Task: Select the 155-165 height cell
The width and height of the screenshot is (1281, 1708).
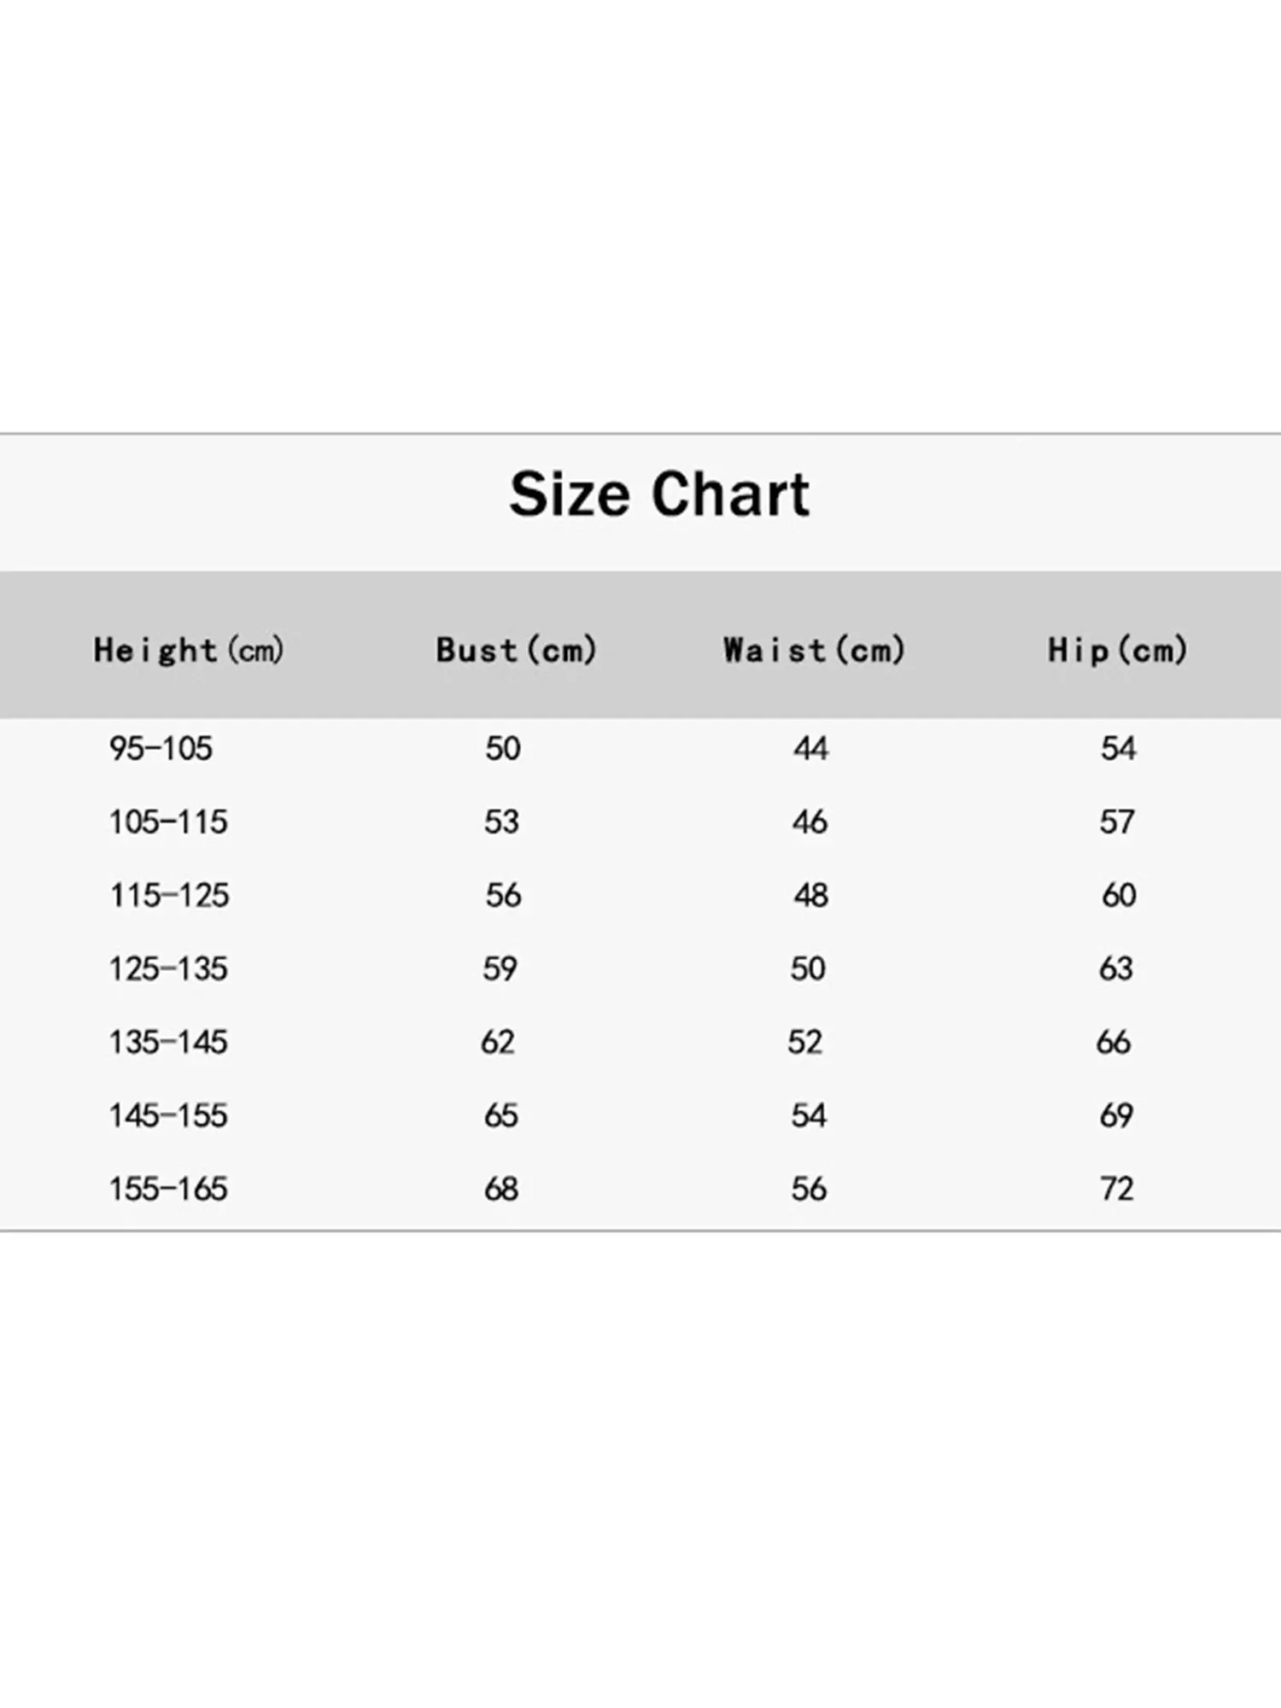Action: 168,1190
